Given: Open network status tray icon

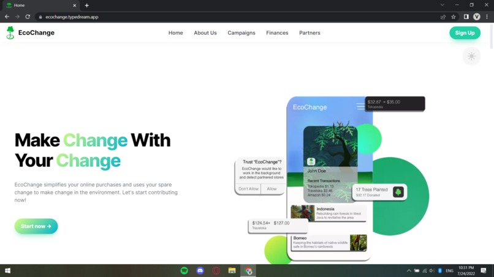Looking at the screenshot, I should coord(424,270).
